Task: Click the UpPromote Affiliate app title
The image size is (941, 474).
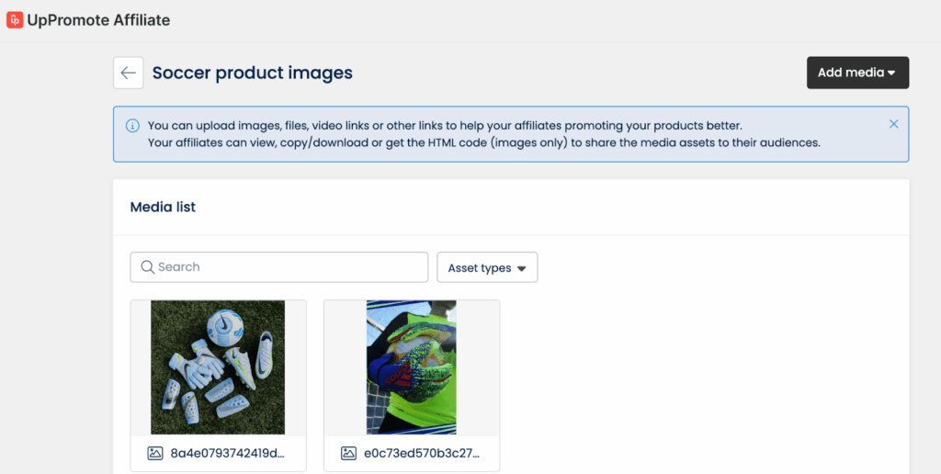Action: coord(98,20)
